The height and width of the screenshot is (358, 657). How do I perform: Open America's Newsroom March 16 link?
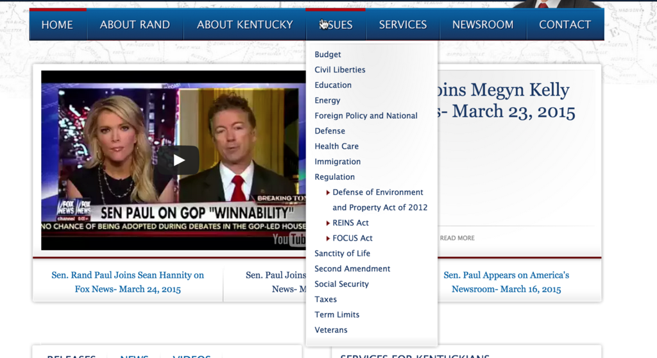tap(506, 282)
